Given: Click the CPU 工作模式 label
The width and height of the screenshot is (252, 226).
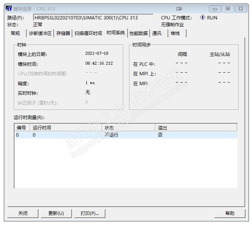Looking at the screenshot, I should [176, 18].
